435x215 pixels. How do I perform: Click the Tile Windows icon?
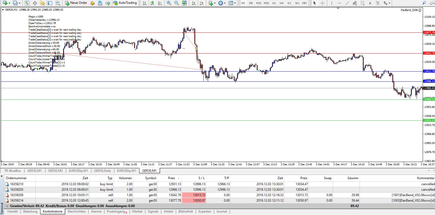[x=185, y=3]
